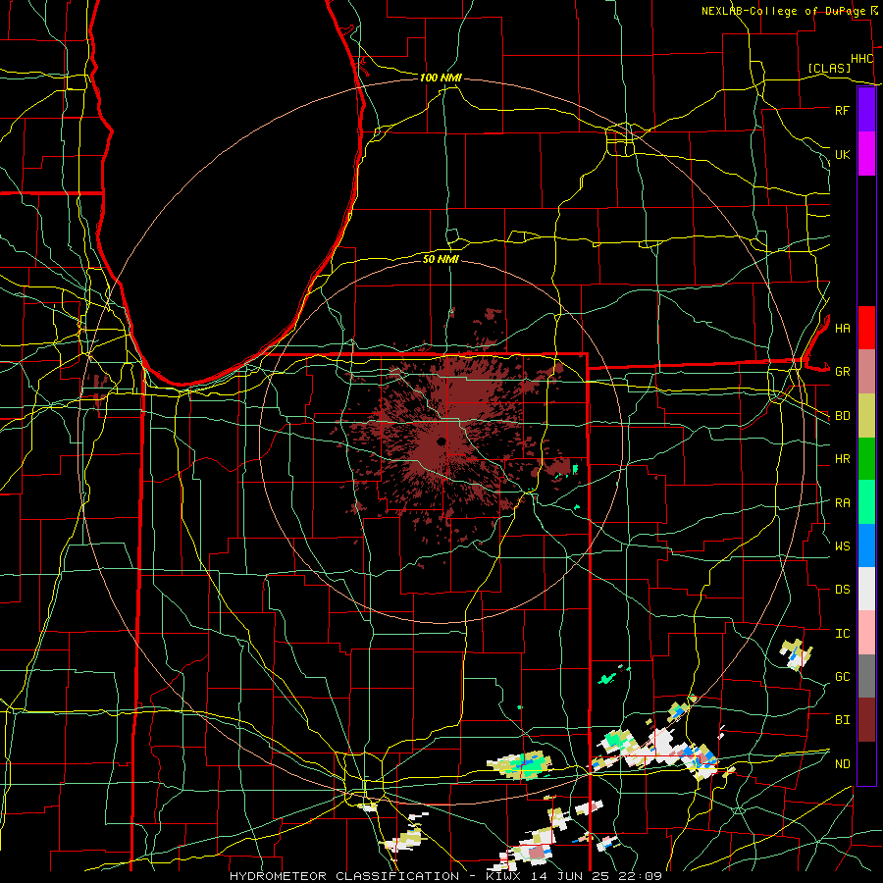Viewport: 883px width, 883px height.
Task: Click the GC legend label
Action: (x=842, y=677)
